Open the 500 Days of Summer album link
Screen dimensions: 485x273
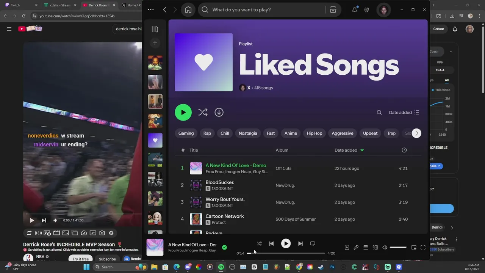coord(296,219)
